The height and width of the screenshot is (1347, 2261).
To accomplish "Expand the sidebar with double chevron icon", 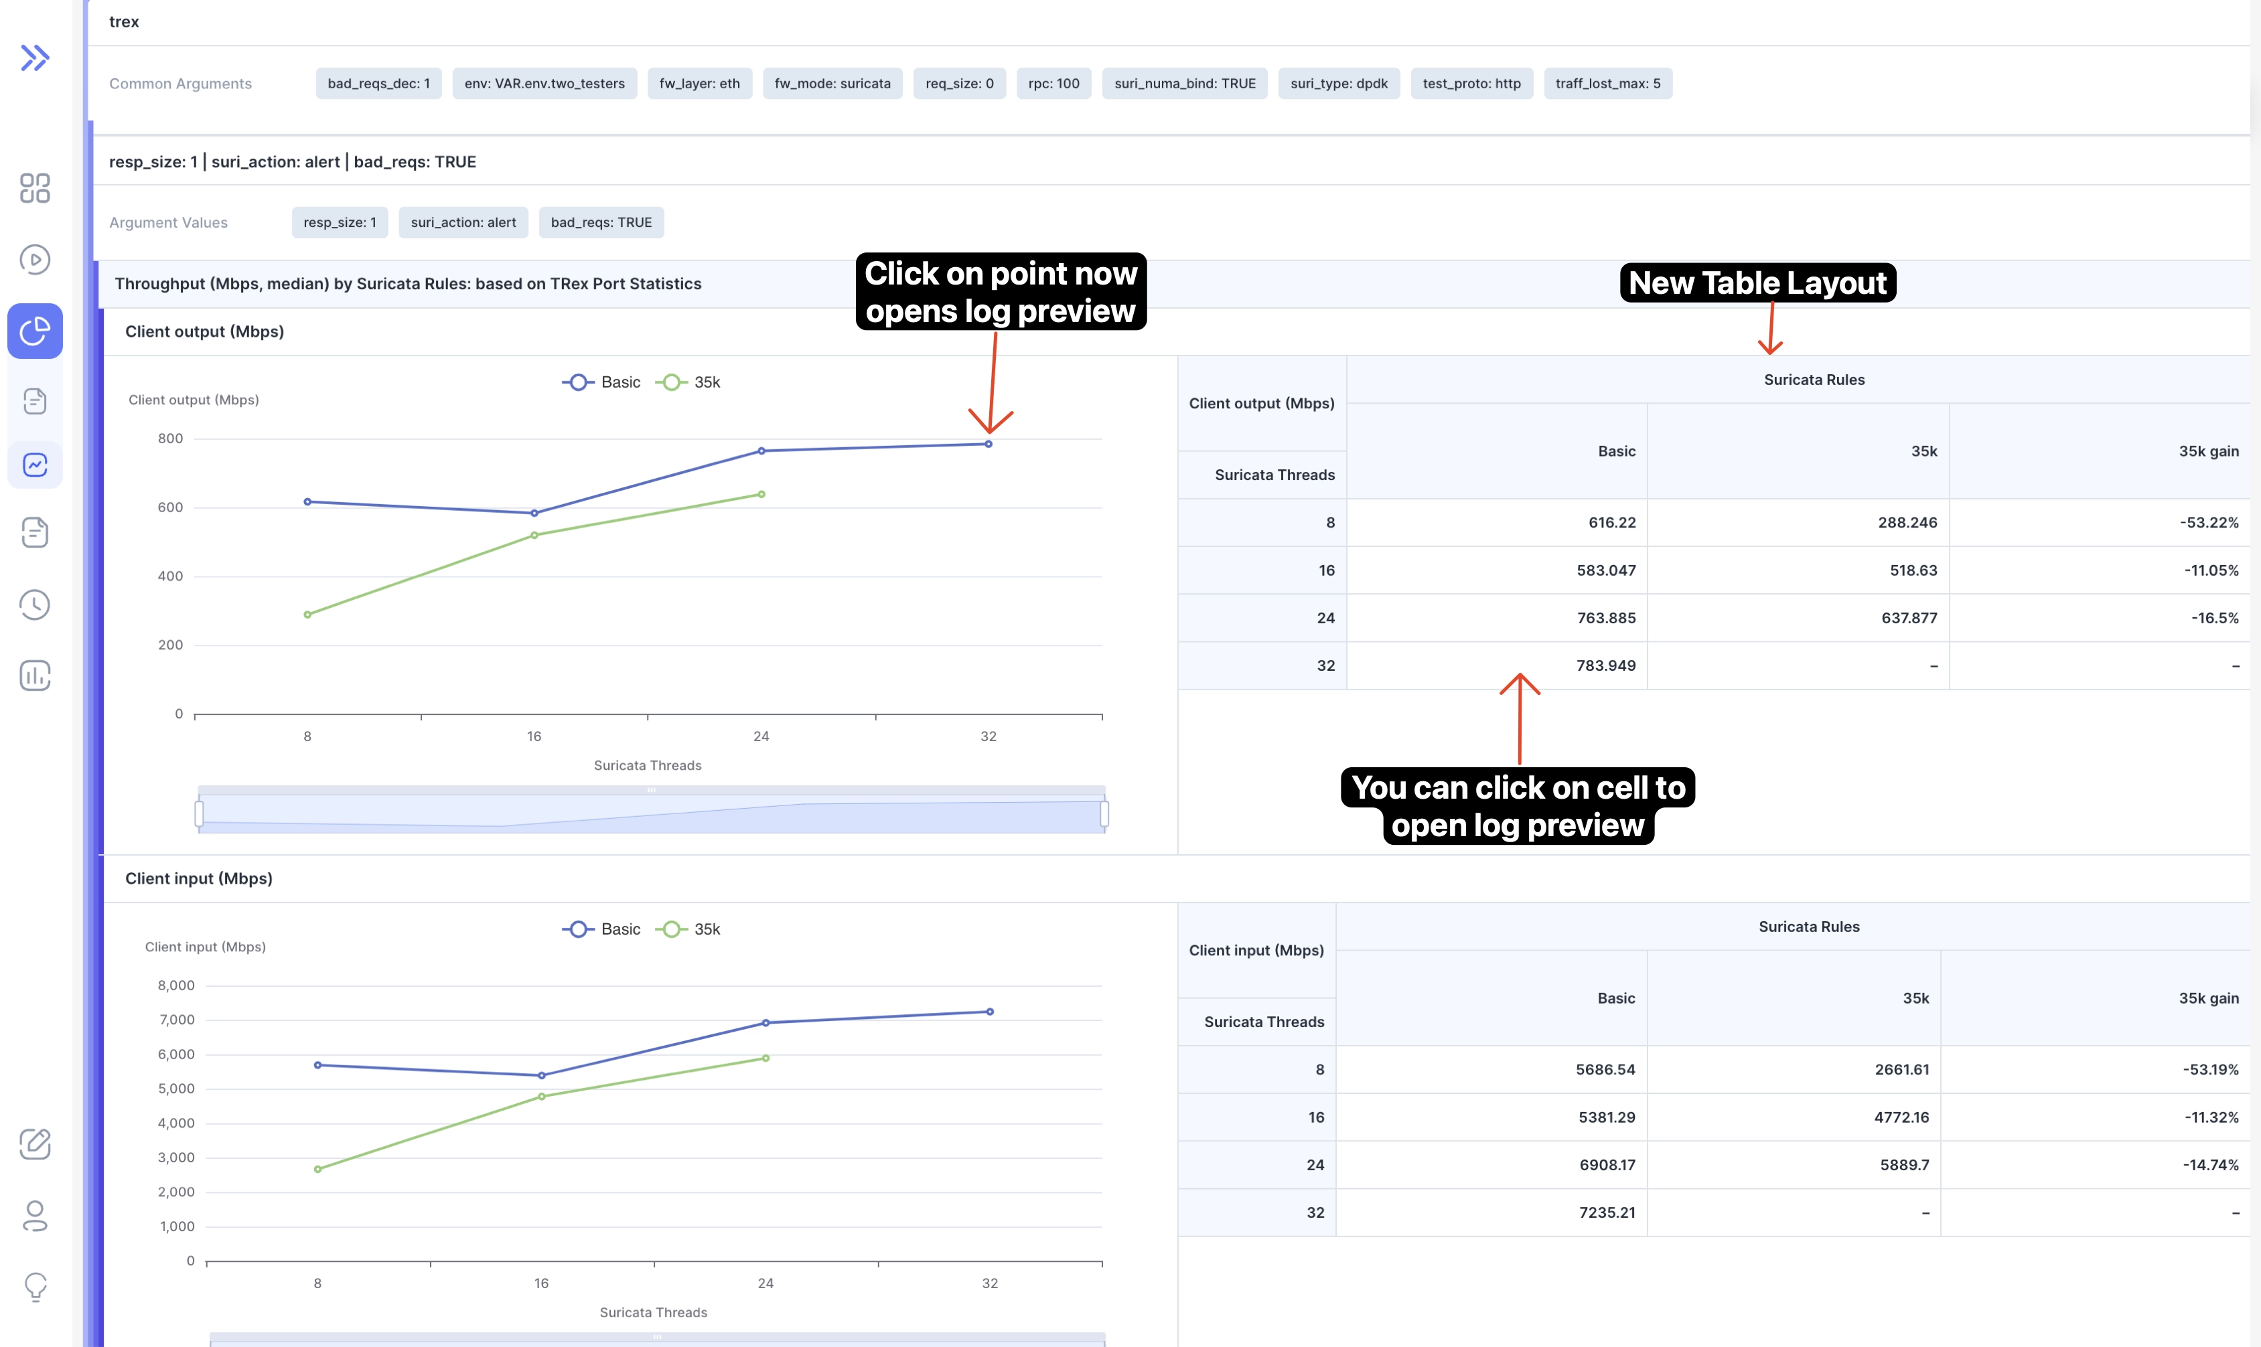I will coord(35,58).
